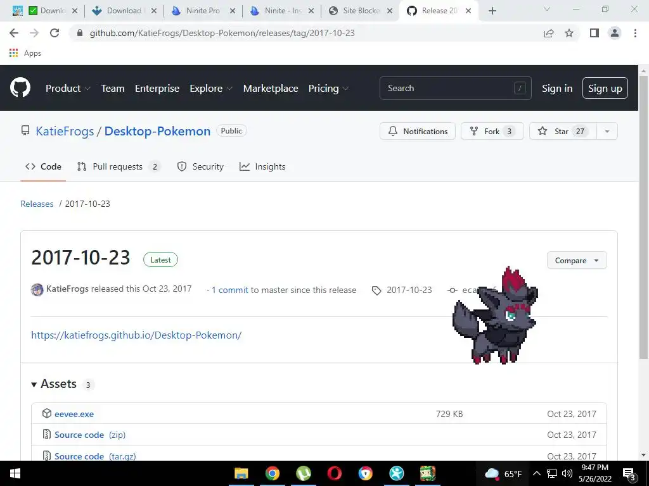Open the taskbar clock 9:47 PM
649x486 pixels.
point(594,473)
